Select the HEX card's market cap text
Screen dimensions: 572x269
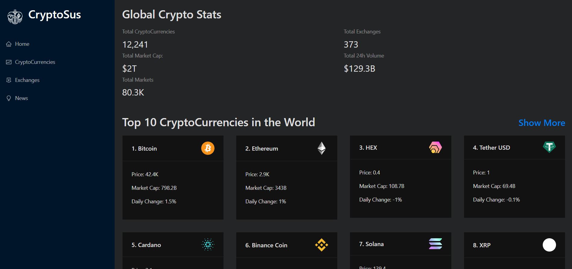382,186
